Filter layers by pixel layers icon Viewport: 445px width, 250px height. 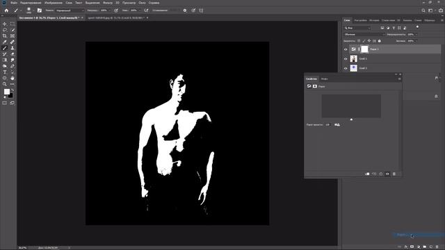click(382, 28)
